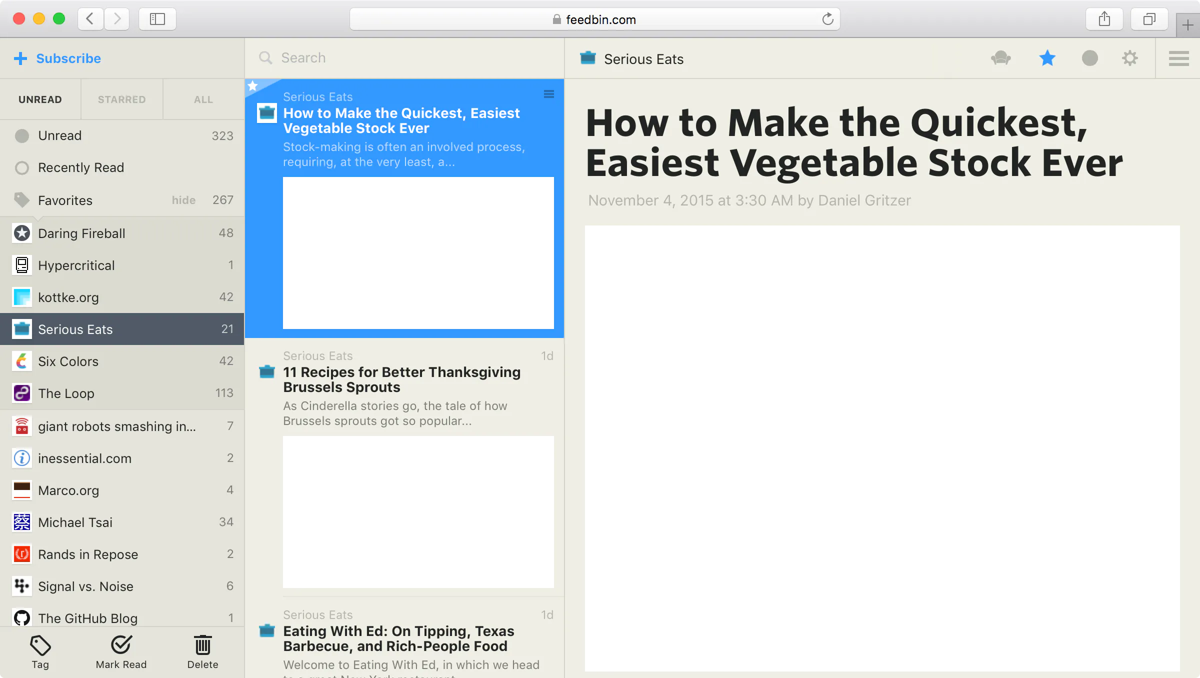Open the Tag tool in the sidebar footer
Screen dimensions: 1200x678
pos(40,652)
